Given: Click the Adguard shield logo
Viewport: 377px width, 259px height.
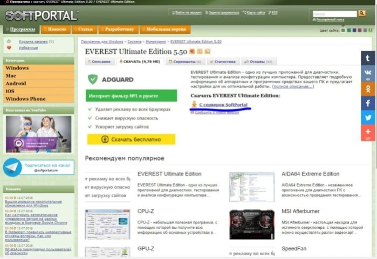Looking at the screenshot, I should [x=93, y=79].
